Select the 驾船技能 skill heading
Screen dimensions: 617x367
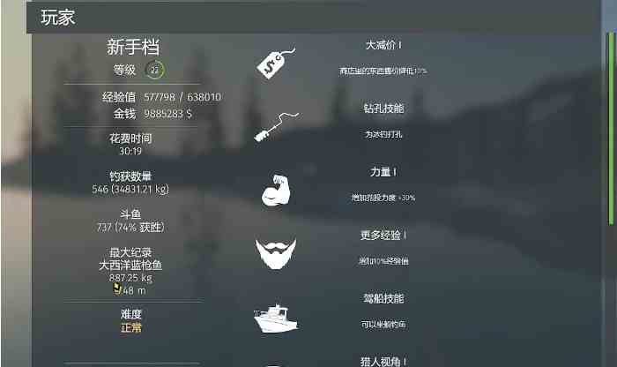click(383, 298)
